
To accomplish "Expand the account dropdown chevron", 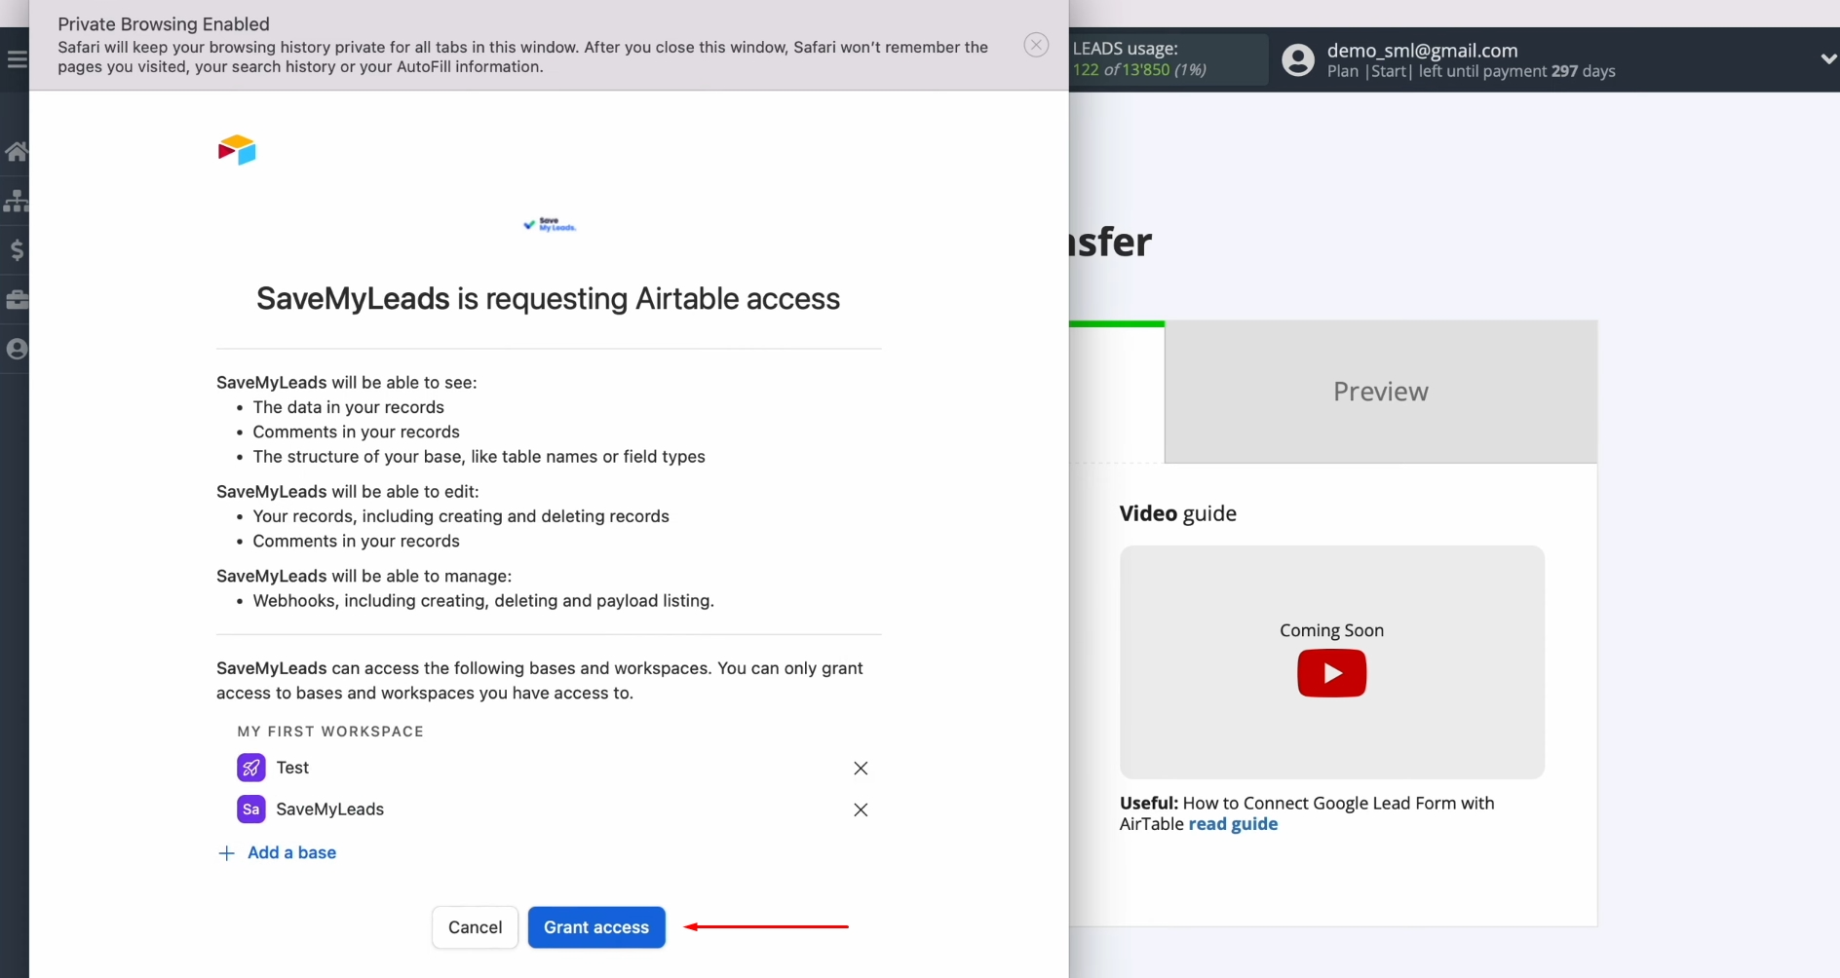I will [x=1828, y=59].
